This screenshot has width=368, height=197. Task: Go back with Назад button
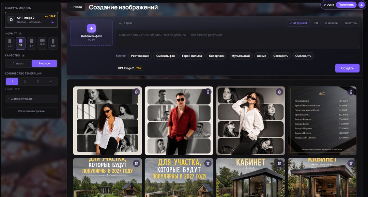pos(76,7)
